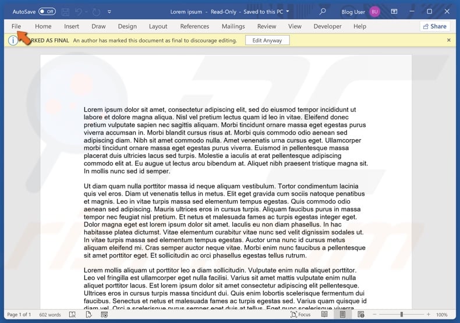Select the Review tab
The height and width of the screenshot is (323, 460).
267,26
